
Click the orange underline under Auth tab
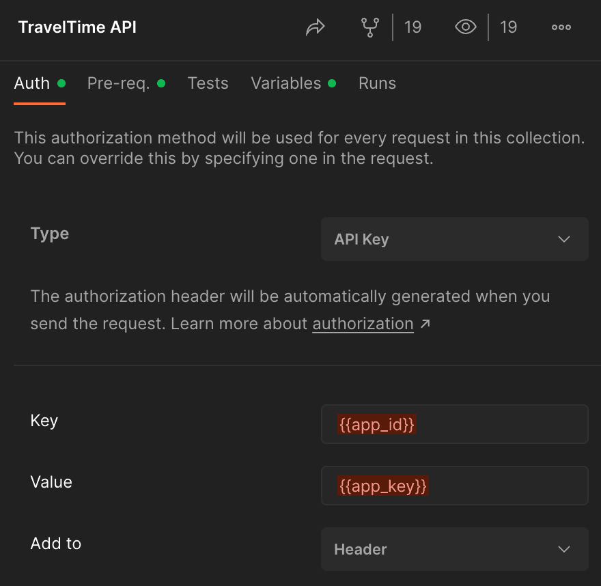pos(39,104)
